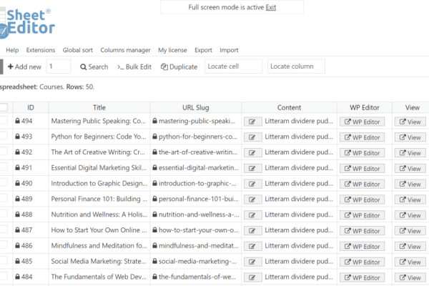Click lock icon beside social-media-marketing slug
The height and width of the screenshot is (286, 429).
155,261
